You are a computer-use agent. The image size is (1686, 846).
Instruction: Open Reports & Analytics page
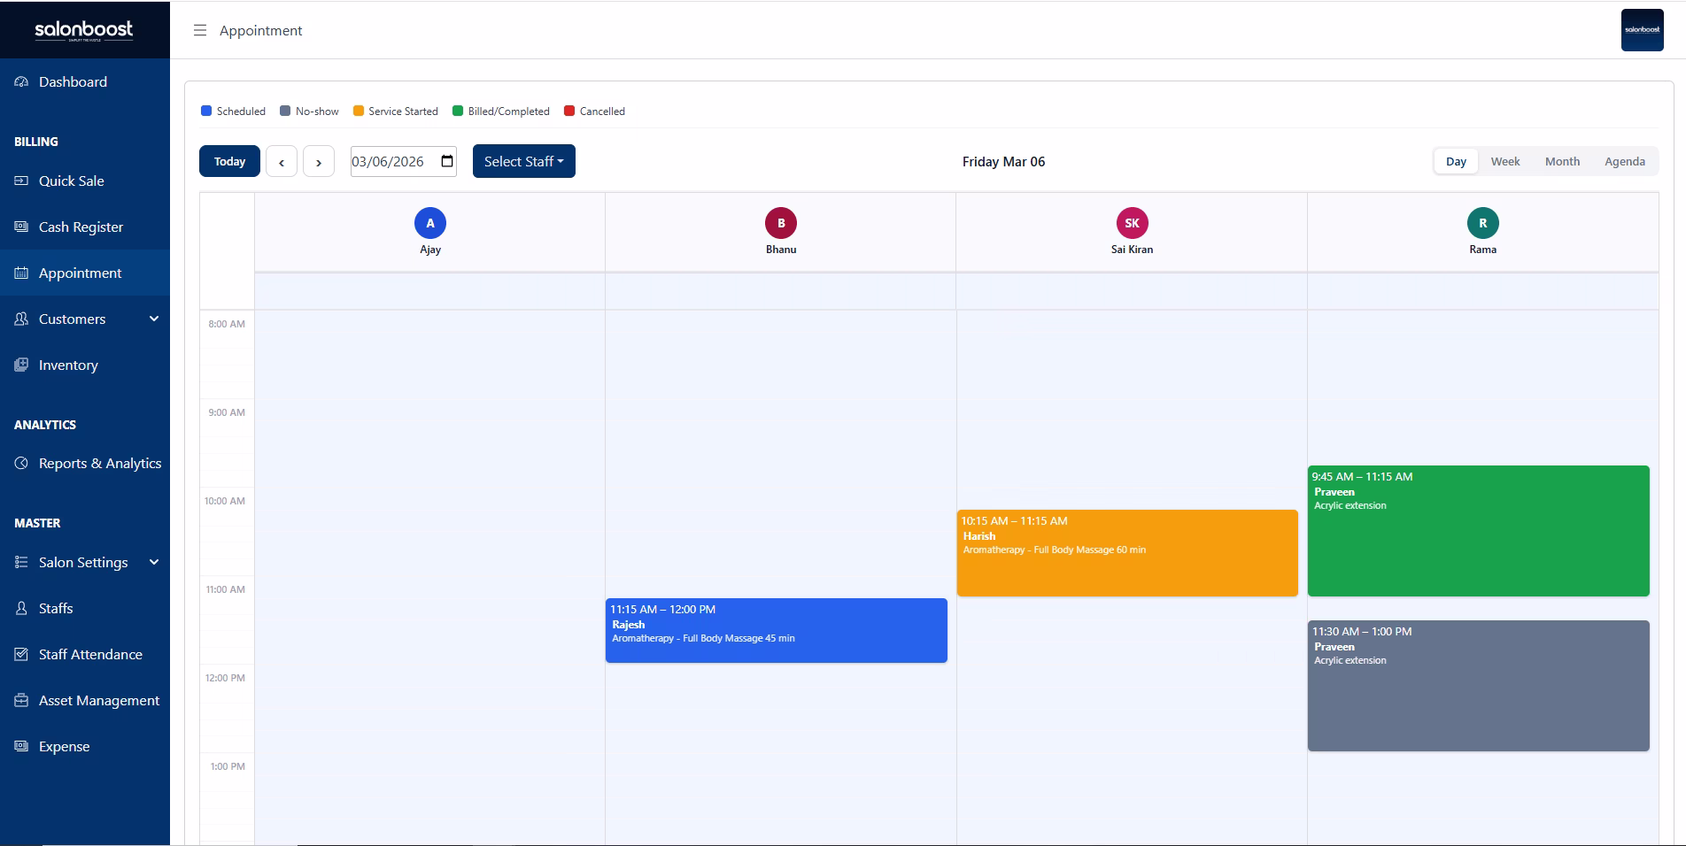click(x=85, y=463)
